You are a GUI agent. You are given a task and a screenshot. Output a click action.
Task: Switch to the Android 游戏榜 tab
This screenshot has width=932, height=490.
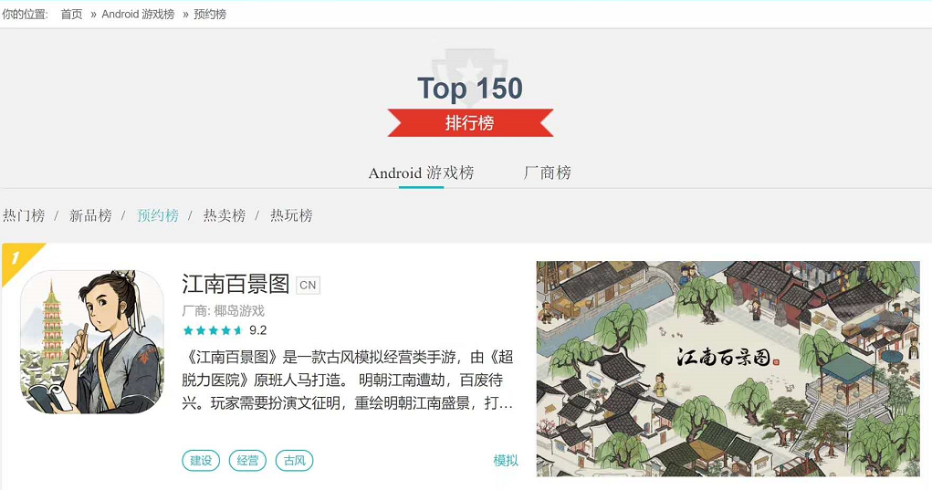point(421,172)
